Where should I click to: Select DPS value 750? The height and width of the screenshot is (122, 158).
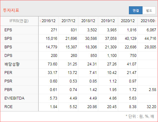click(x=133, y=56)
